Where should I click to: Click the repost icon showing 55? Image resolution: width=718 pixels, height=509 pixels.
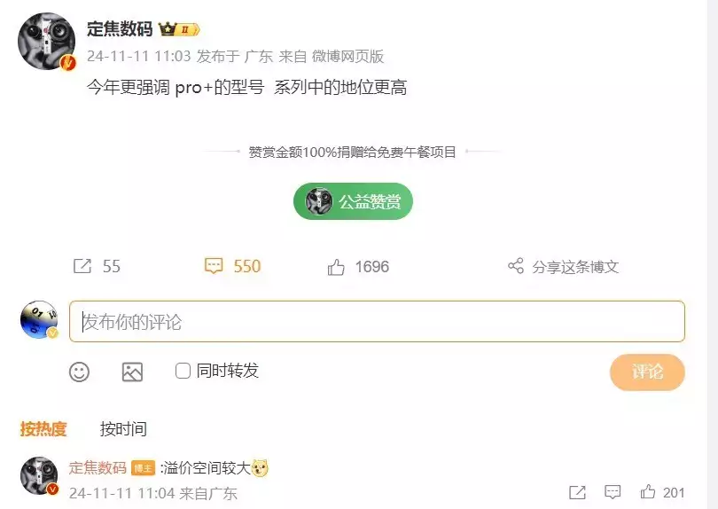82,266
